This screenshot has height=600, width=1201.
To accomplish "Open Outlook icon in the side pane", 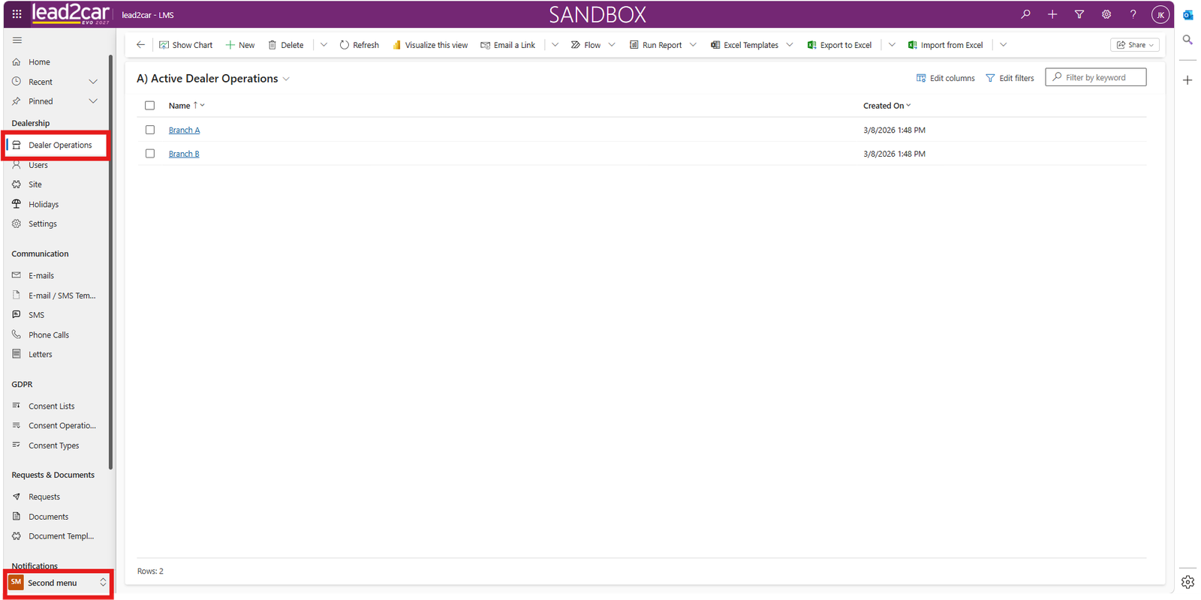I will 1187,15.
